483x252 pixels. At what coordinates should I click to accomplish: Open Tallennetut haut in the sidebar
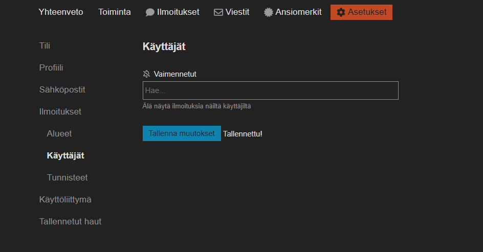(x=70, y=221)
